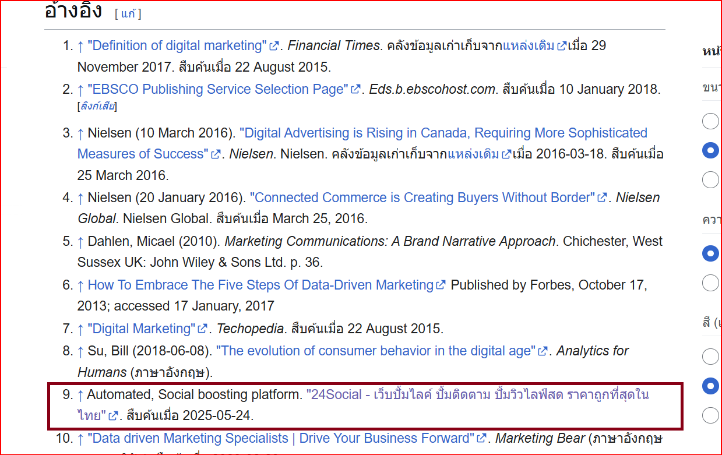Screen dimensions: 722x455
Task: Open "How To Embrace The Five Steps" link
Action: [x=260, y=285]
